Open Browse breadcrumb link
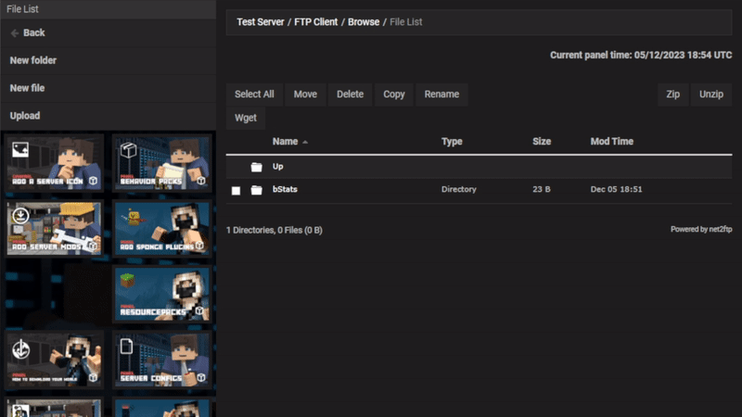This screenshot has width=742, height=417. click(x=364, y=22)
